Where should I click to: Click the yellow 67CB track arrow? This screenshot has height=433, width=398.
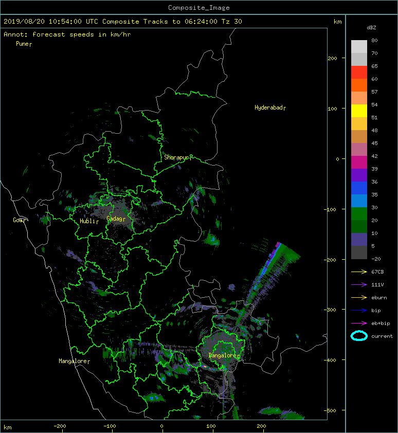359,272
